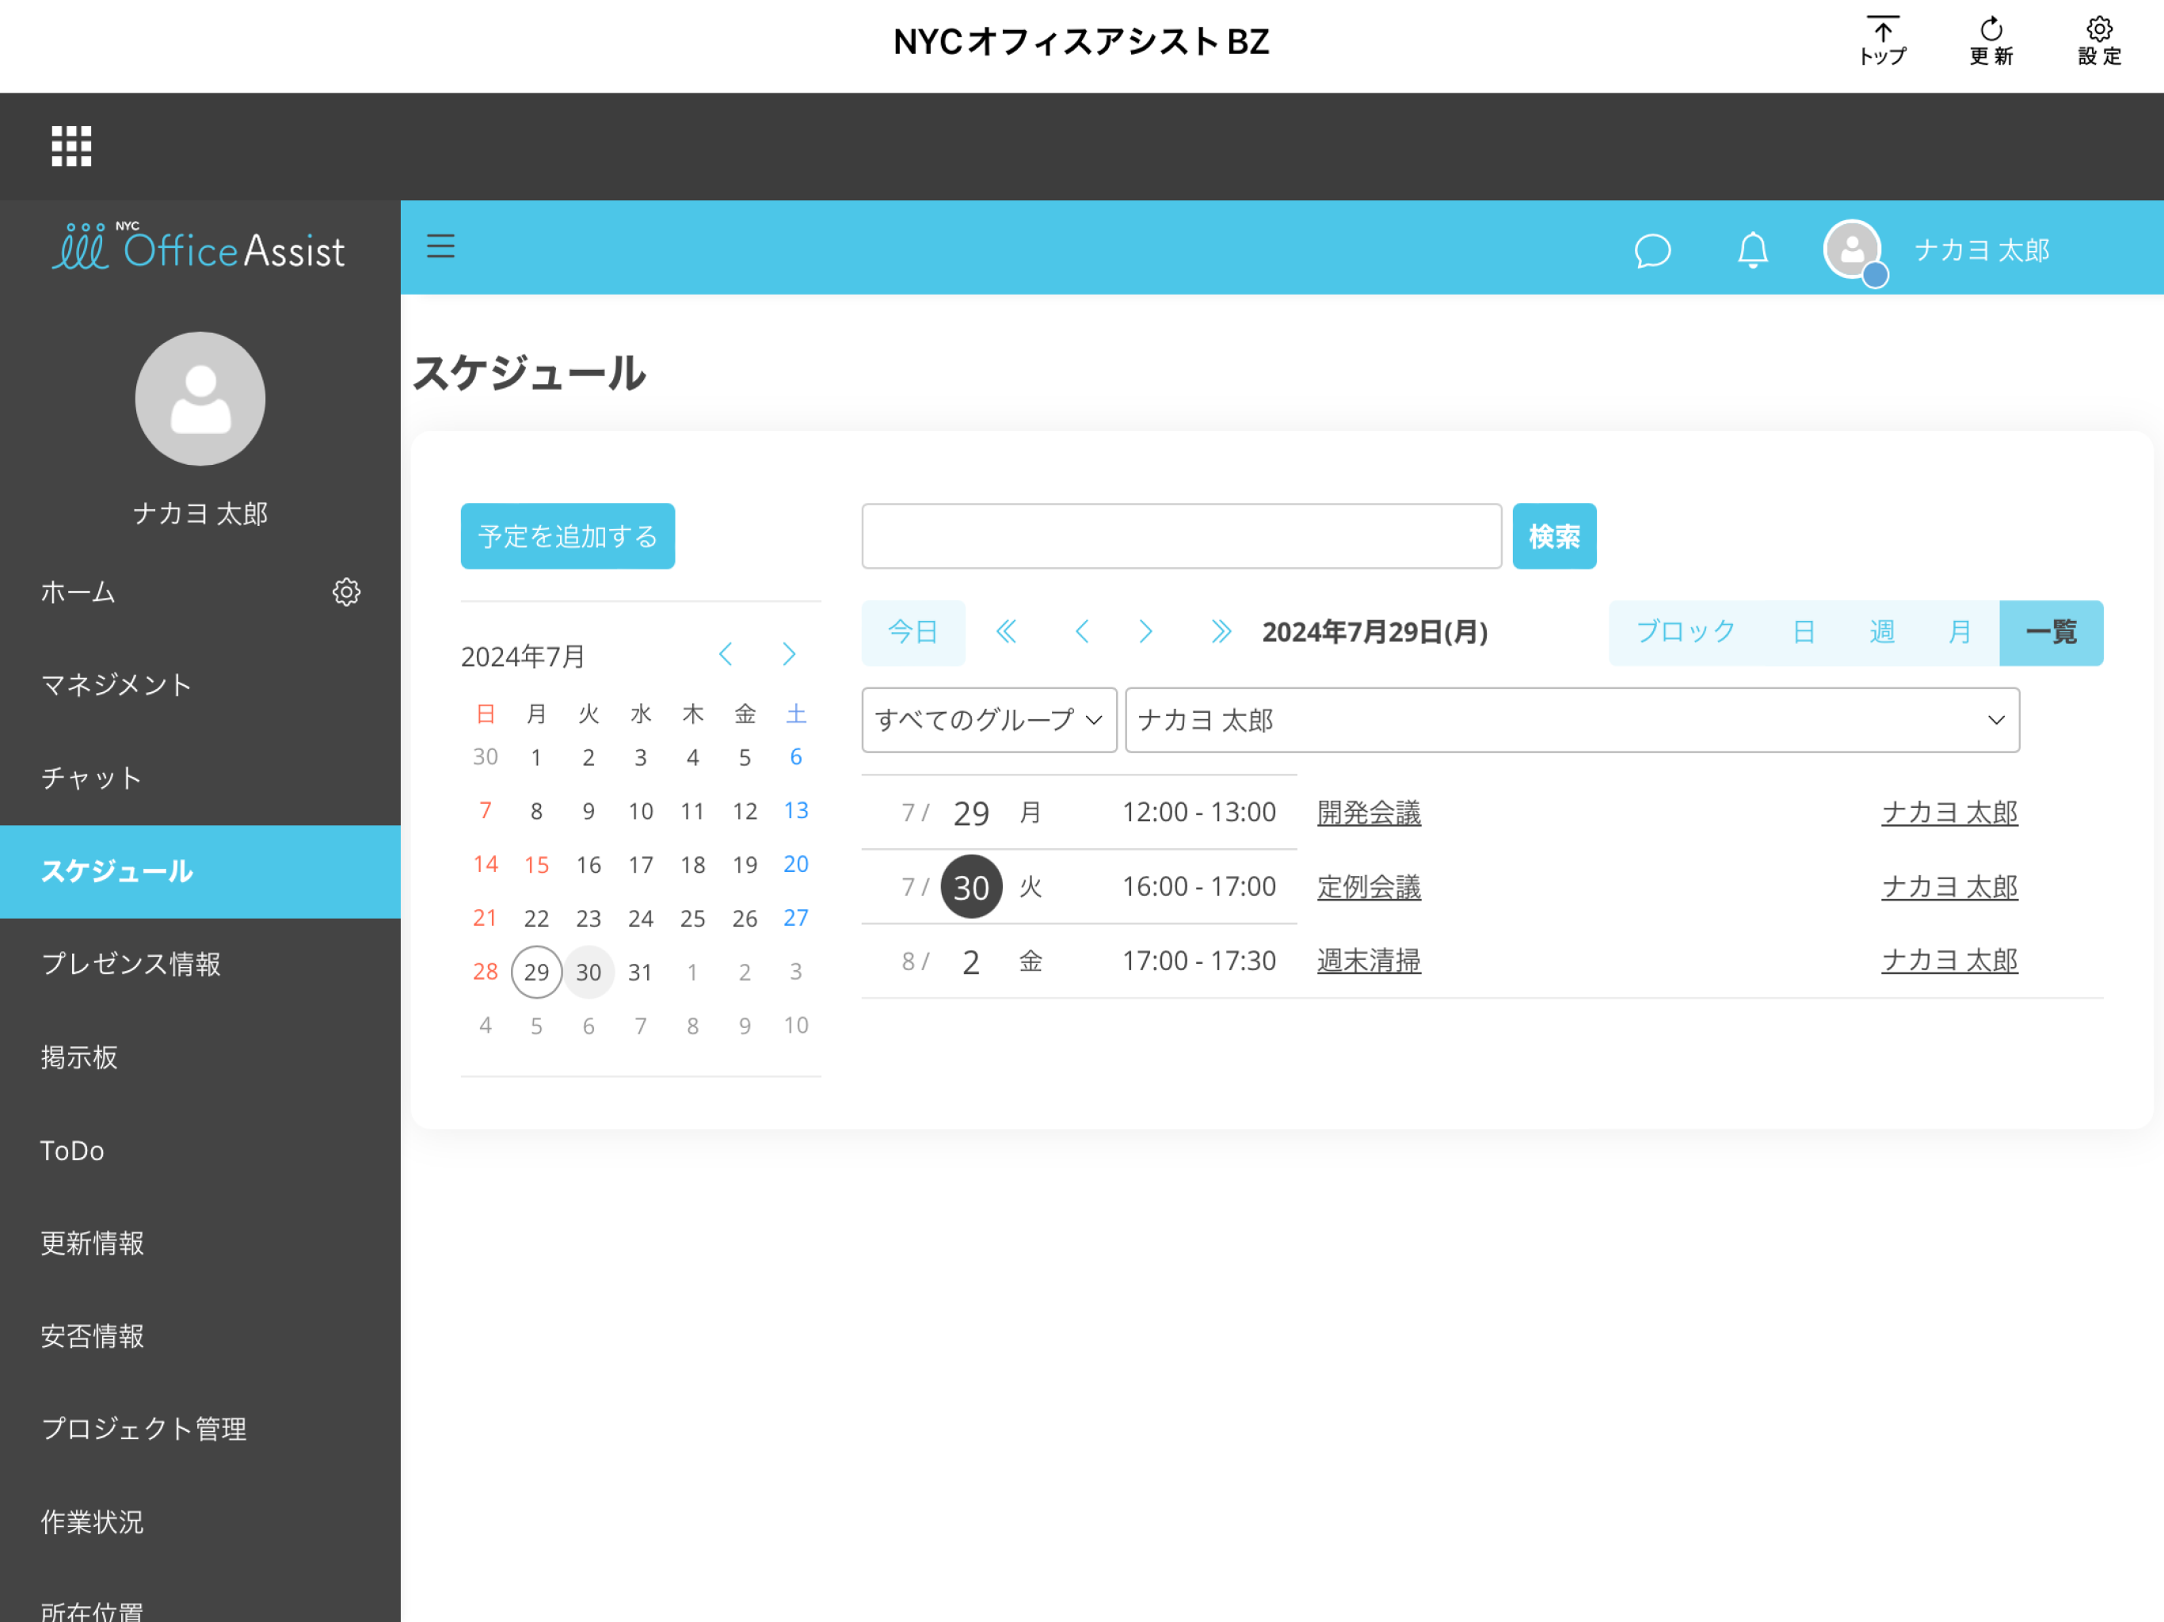Switch to 月 view tab
The image size is (2164, 1622).
click(1960, 632)
